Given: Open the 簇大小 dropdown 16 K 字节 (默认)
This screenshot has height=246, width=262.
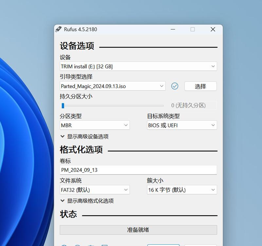Looking at the screenshot, I should pyautogui.click(x=182, y=190).
